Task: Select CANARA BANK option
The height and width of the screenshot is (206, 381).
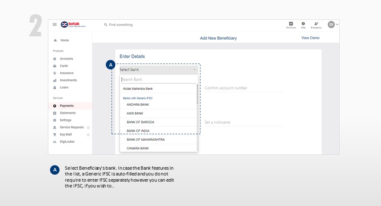Action: pyautogui.click(x=158, y=148)
